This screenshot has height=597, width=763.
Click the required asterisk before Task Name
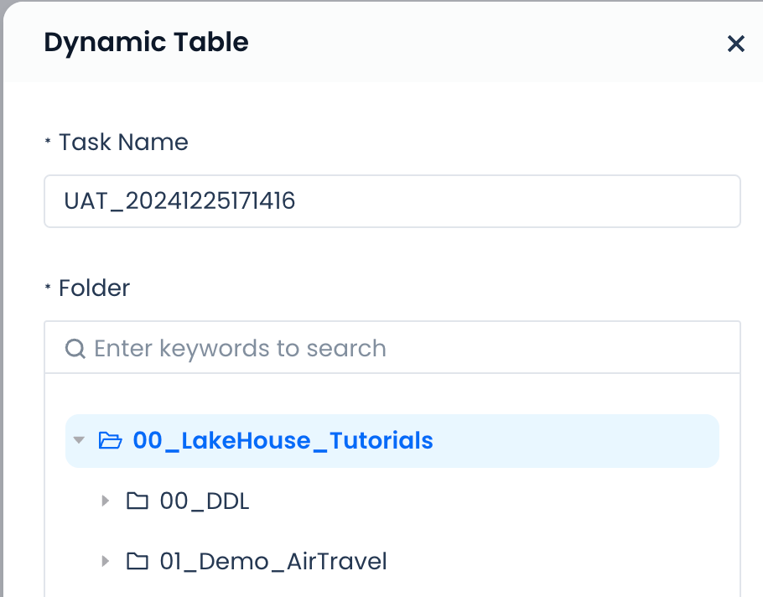(x=48, y=143)
